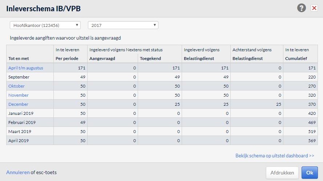Expand the Hoofdkantoor (123456) dropdown
This screenshot has height=181, width=323.
(45, 25)
